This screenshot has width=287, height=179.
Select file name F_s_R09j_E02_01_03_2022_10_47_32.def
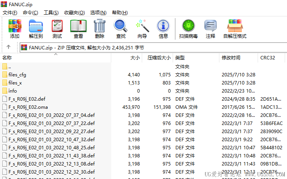(x=52, y=140)
